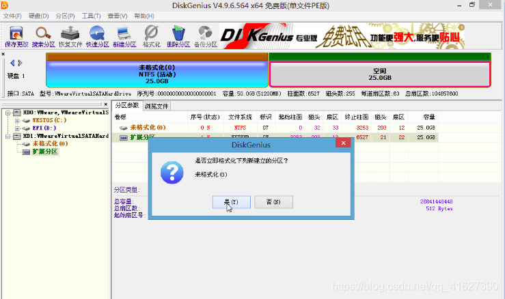Click the 扩展分区 row icon in partition table
The height and width of the screenshot is (299, 505).
124,137
